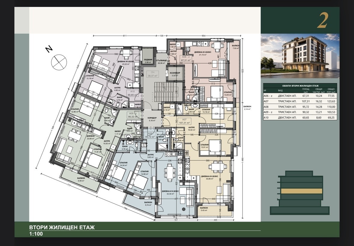Click the table header ОБЕКТИ ВТОРИ ЖИЛИЩЕН ЕТАЖ
The image size is (354, 246).
click(300, 86)
